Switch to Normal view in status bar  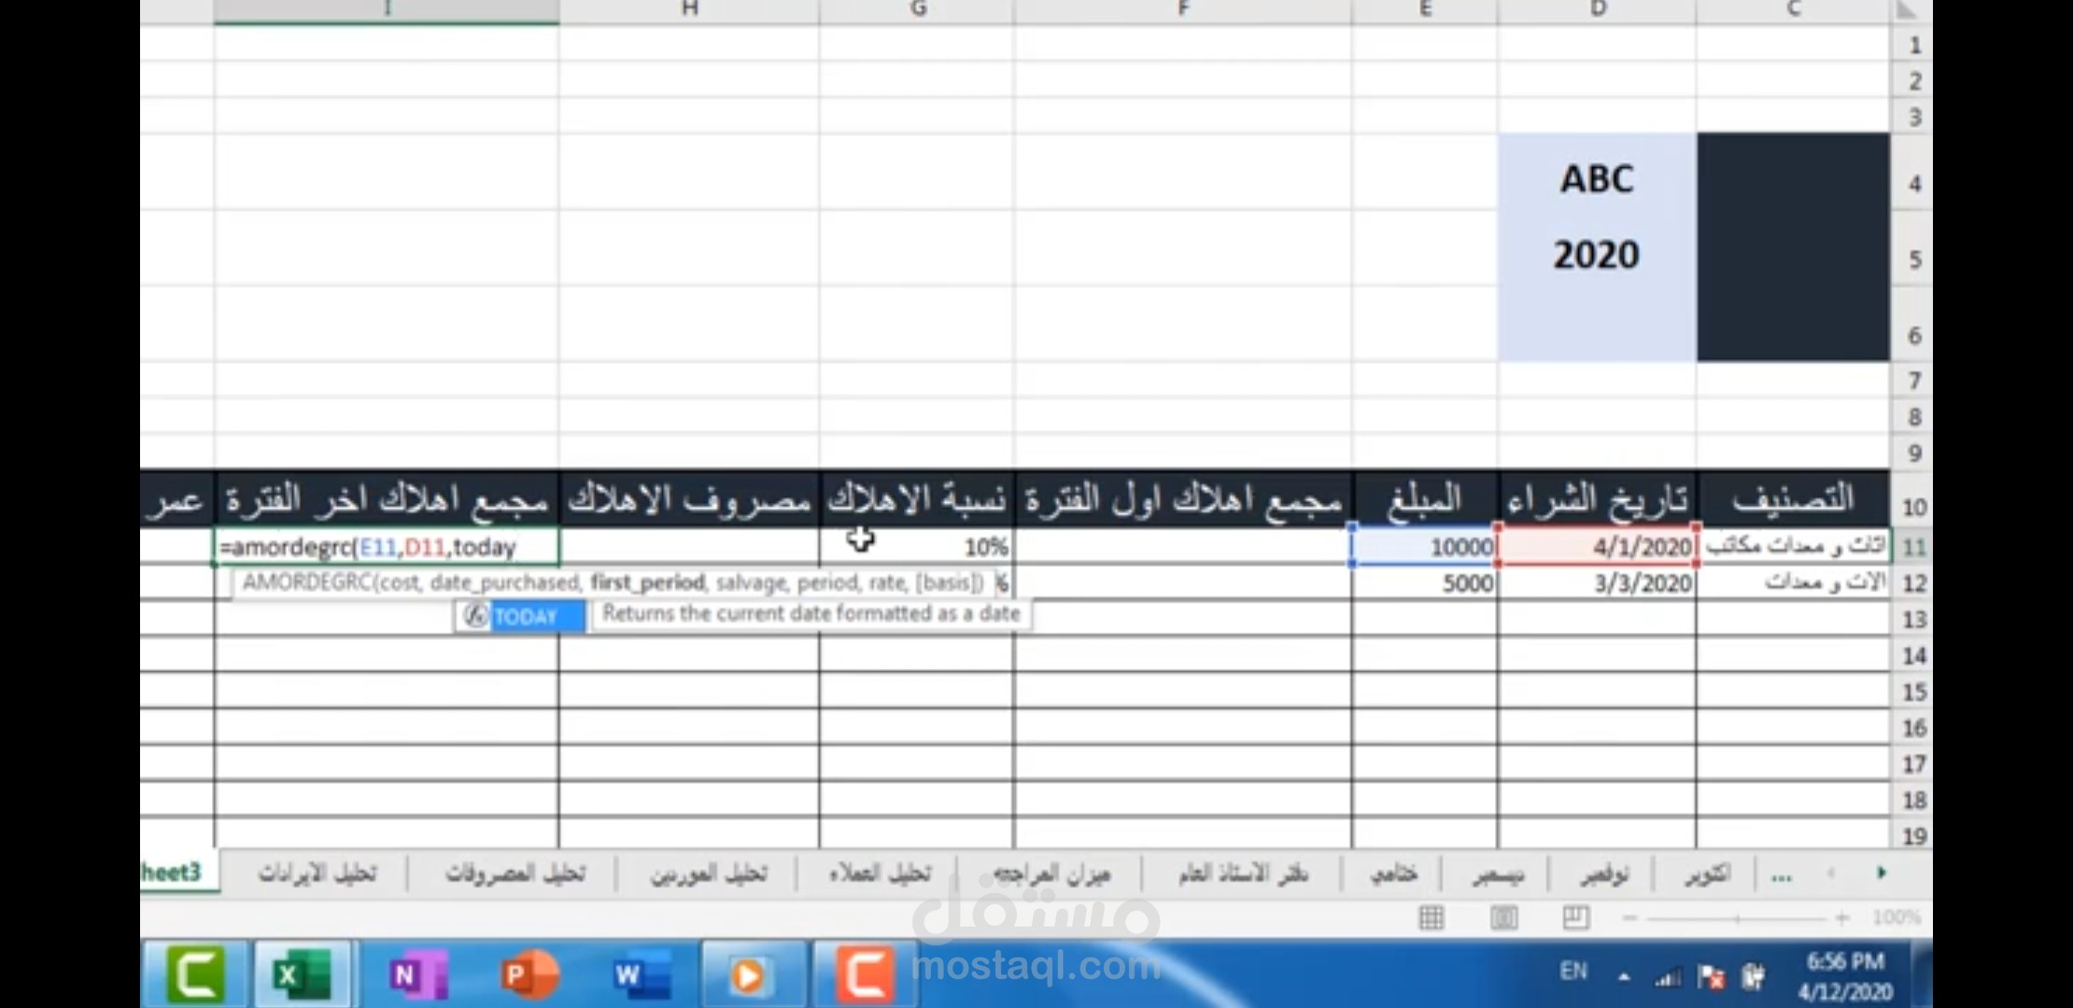click(1431, 918)
